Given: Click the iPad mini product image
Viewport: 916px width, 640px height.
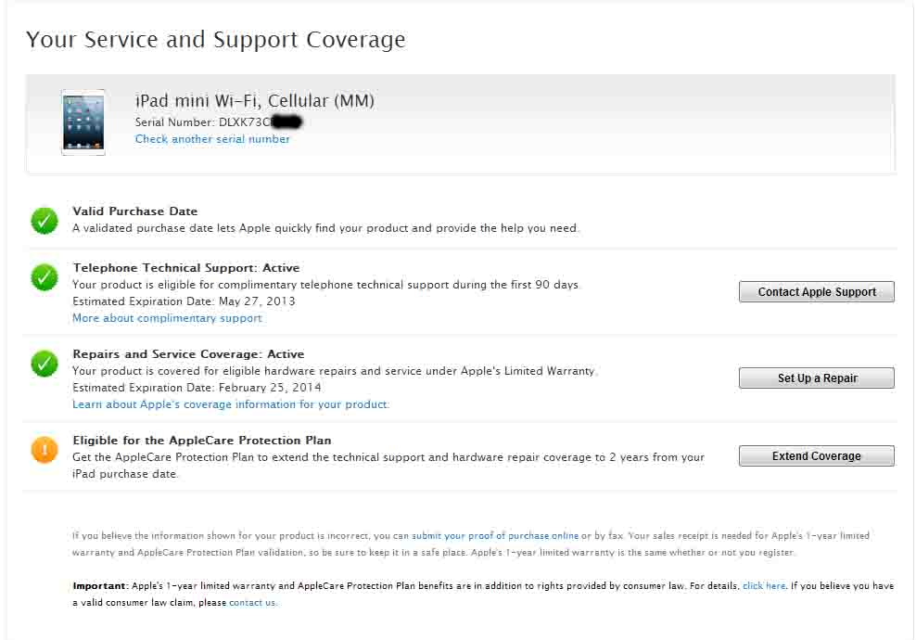Looking at the screenshot, I should (83, 122).
